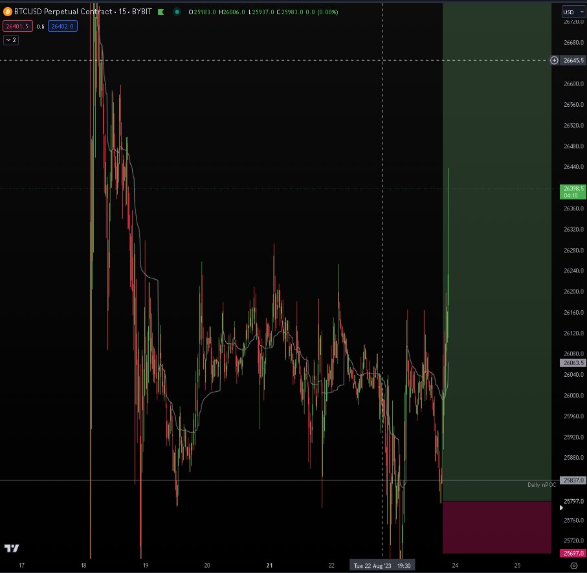Click the red sell price 26401.5 button

point(17,26)
